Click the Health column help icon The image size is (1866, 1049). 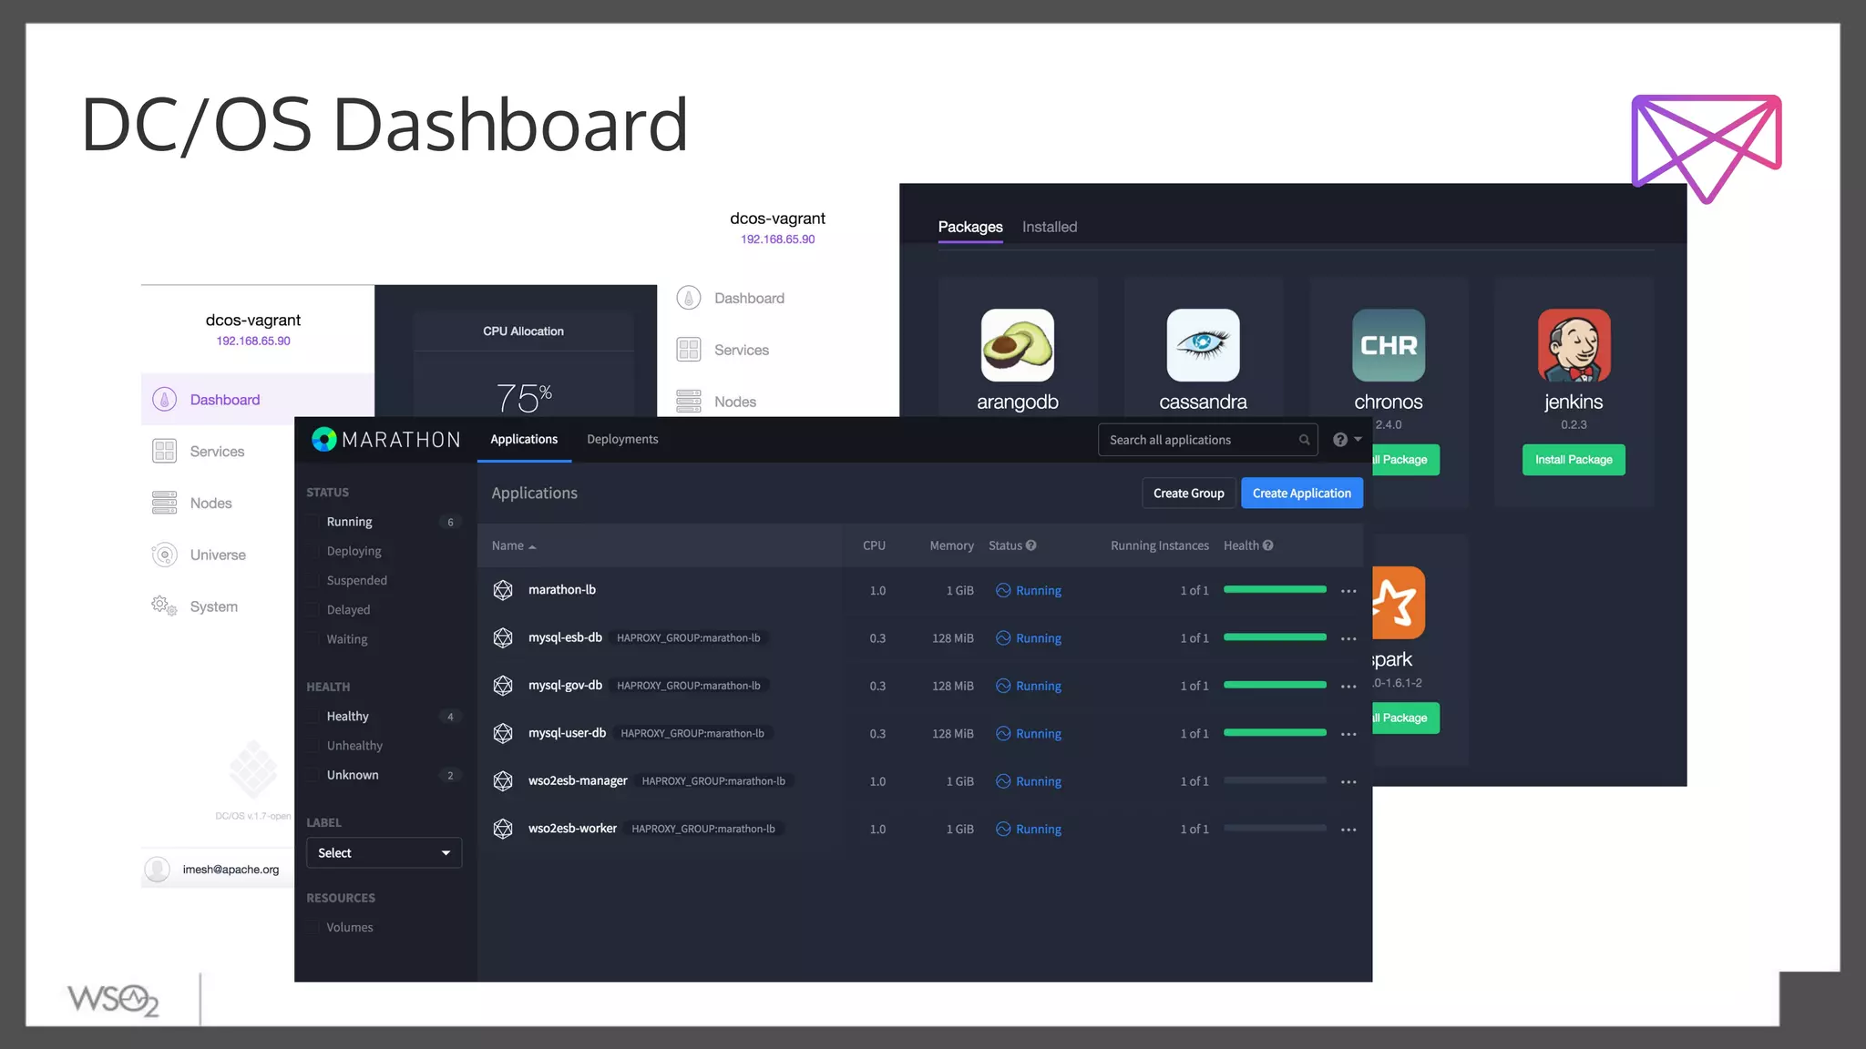[x=1268, y=545]
